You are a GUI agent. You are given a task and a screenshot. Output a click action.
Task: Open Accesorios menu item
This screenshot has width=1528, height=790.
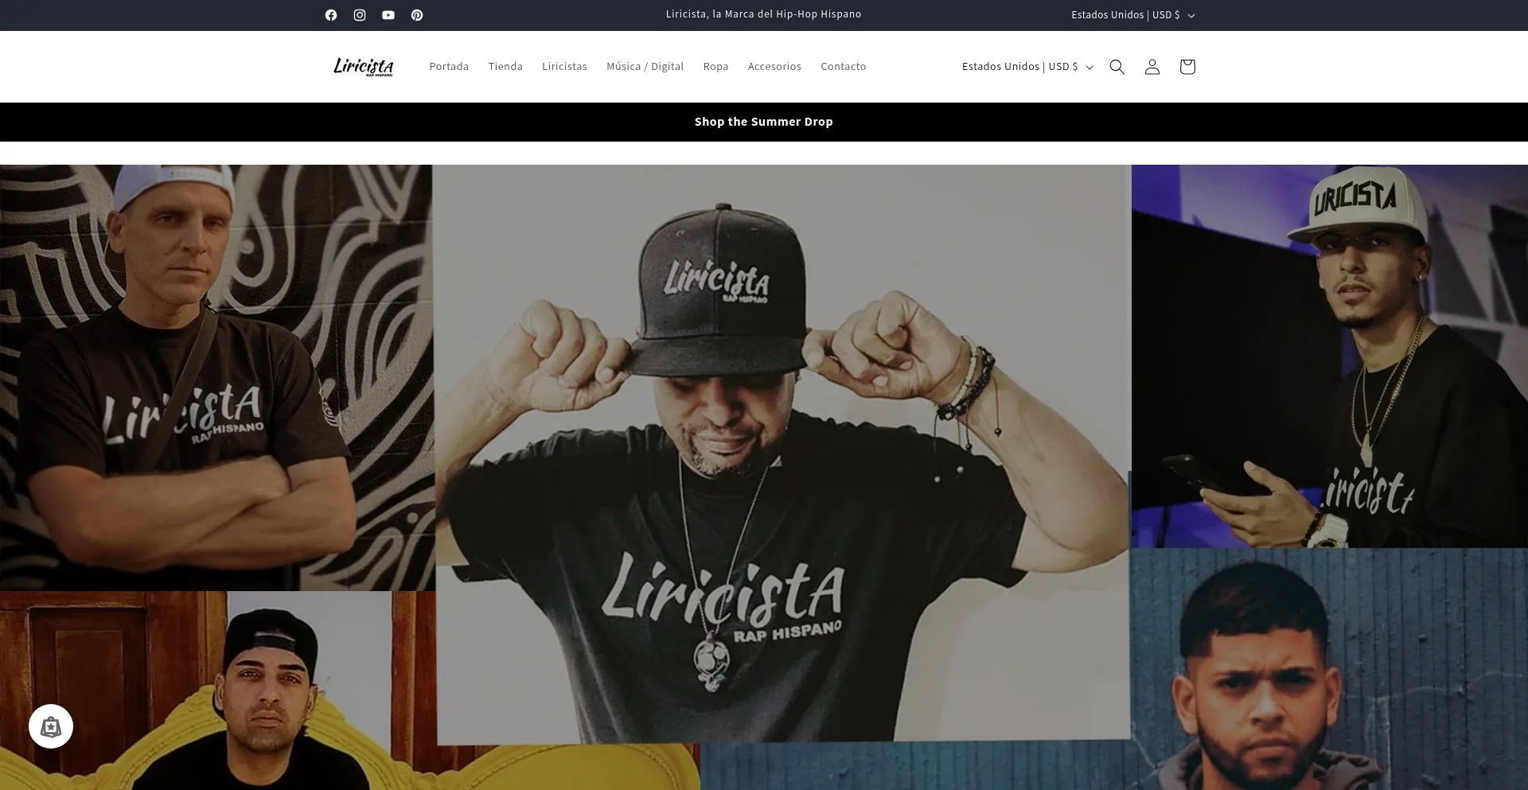(x=774, y=67)
